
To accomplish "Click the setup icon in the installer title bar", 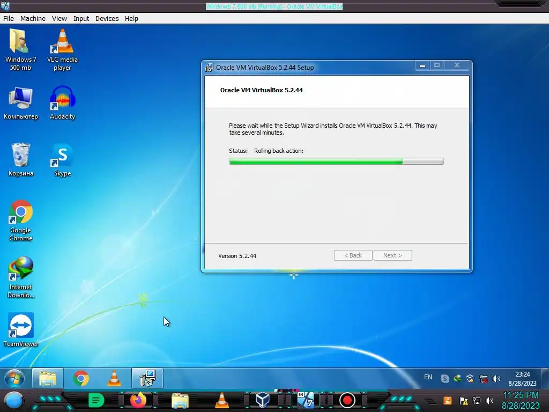I will tap(209, 67).
